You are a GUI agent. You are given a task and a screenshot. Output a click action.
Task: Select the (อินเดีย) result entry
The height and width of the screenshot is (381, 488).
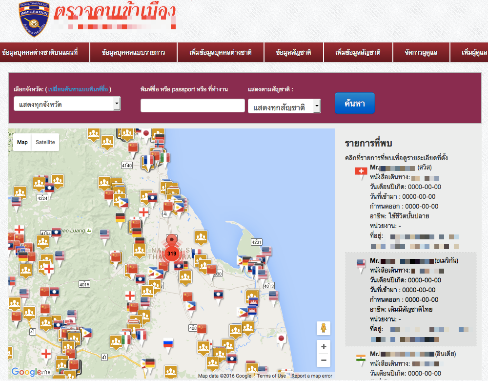(x=411, y=364)
